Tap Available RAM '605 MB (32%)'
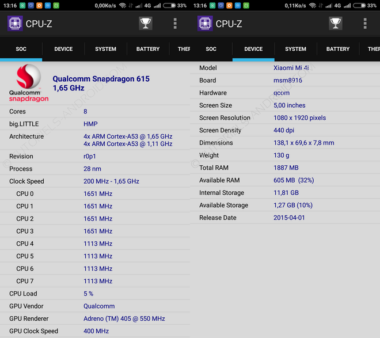380x338 pixels. (294, 180)
